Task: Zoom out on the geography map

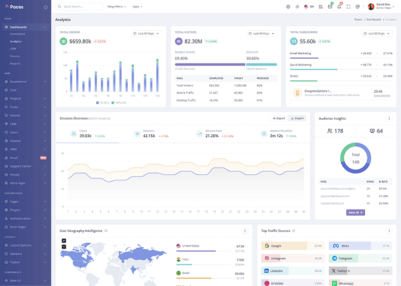Action: (x=63, y=248)
